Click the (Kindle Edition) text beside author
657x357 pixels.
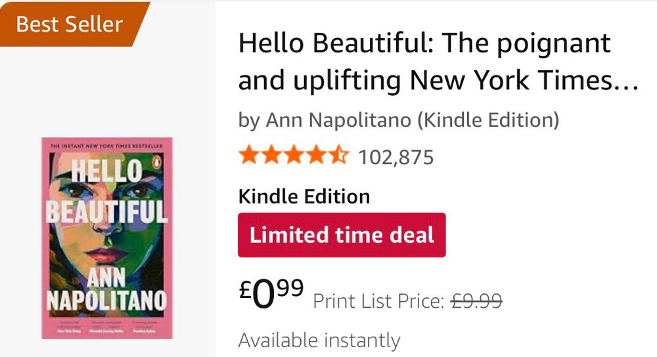pos(489,119)
